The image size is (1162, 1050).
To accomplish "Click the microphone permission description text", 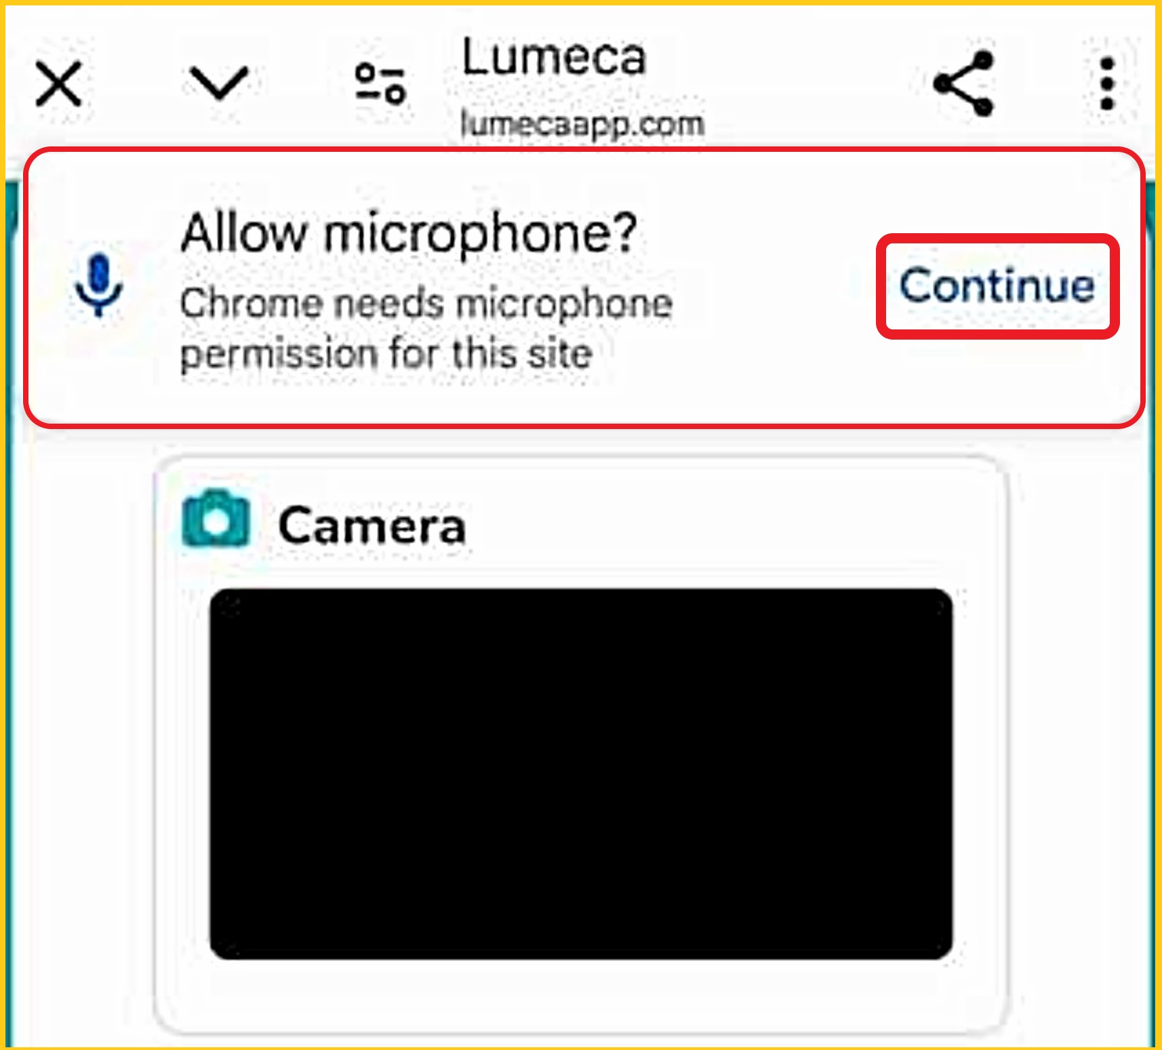I will (426, 328).
